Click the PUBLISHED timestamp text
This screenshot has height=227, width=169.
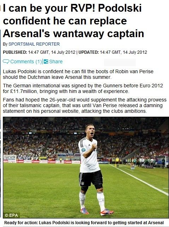click(39, 52)
